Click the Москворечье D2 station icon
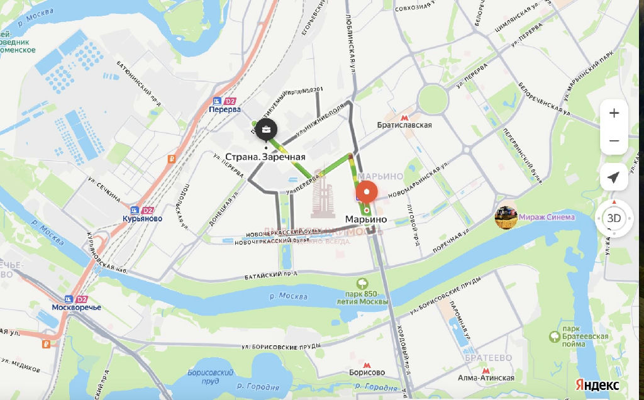 click(76, 299)
